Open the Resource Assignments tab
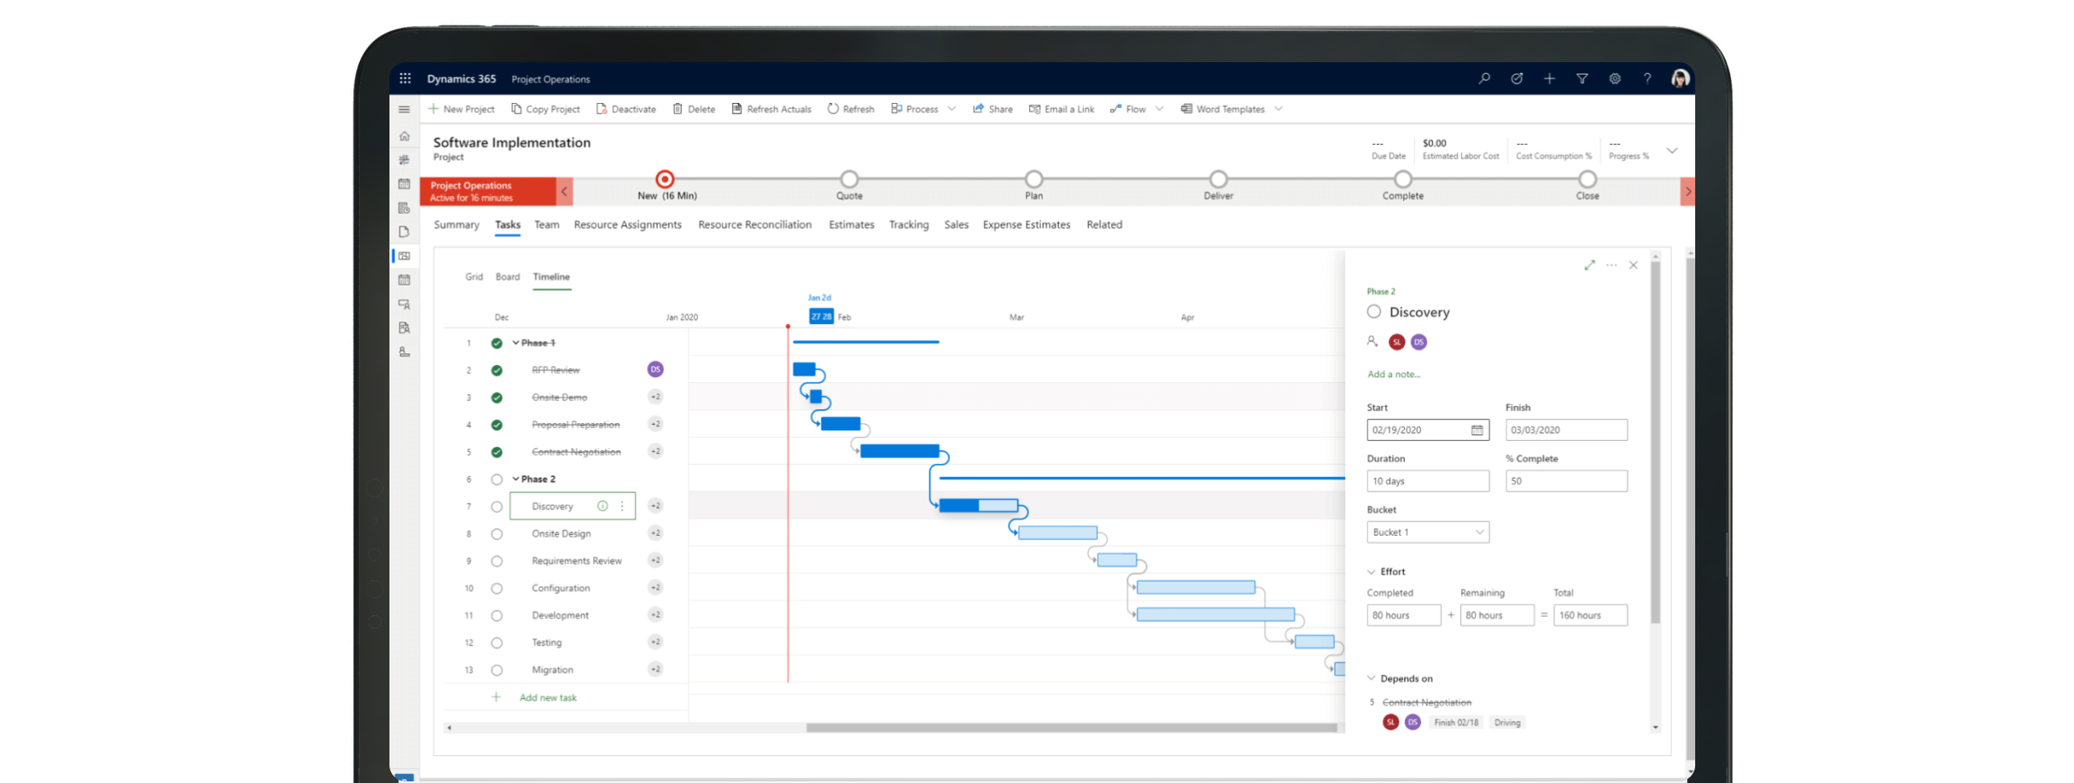Image resolution: width=2074 pixels, height=783 pixels. (x=628, y=224)
